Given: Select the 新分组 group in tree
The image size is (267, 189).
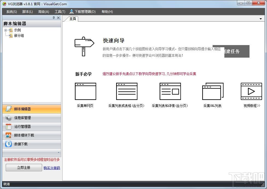Looking at the screenshot, I should point(19,36).
